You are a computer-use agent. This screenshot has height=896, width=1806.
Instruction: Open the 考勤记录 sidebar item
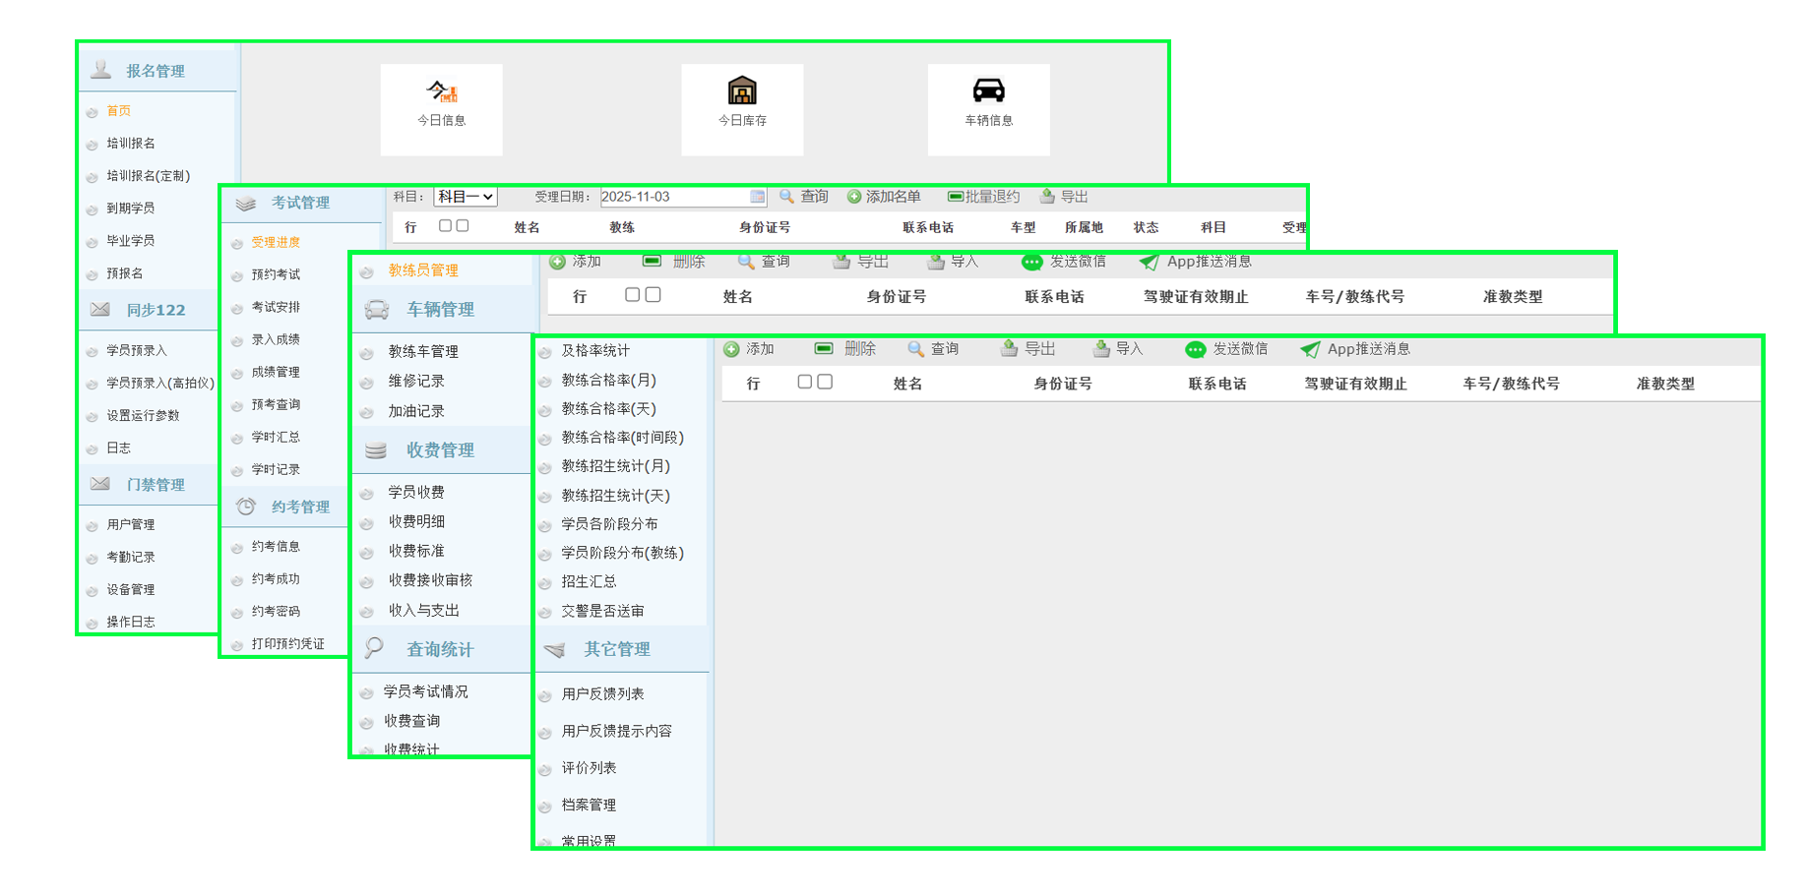click(131, 558)
